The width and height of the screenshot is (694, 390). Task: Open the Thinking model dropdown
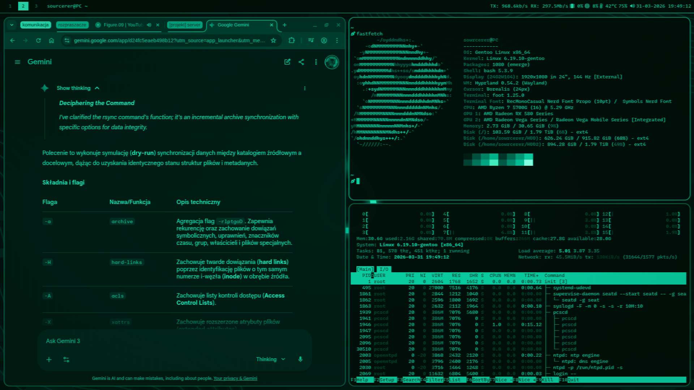click(271, 359)
